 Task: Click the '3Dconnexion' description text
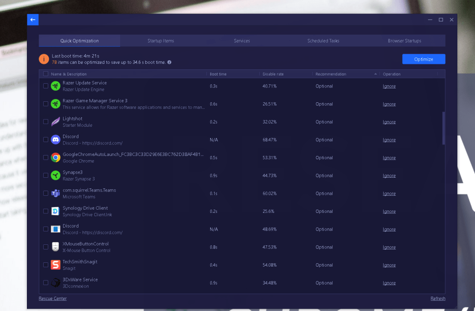[76, 286]
